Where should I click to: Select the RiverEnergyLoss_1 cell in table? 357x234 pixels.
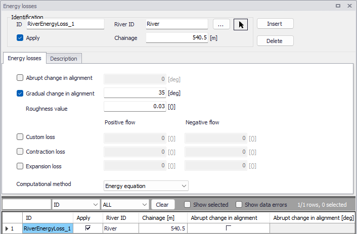point(48,228)
